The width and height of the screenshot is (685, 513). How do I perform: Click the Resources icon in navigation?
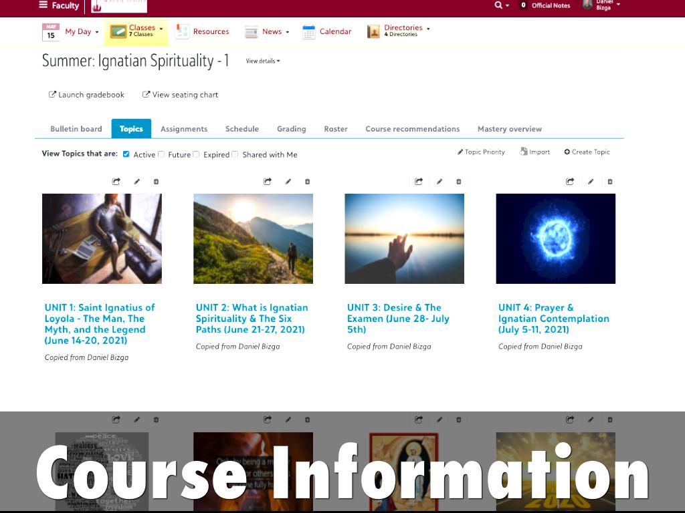tap(182, 31)
